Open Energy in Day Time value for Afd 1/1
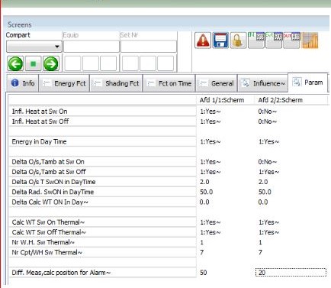331x288 pixels. tap(210, 141)
